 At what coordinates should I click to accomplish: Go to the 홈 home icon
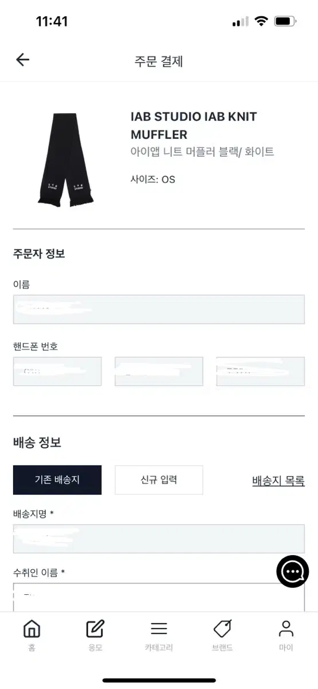click(32, 629)
